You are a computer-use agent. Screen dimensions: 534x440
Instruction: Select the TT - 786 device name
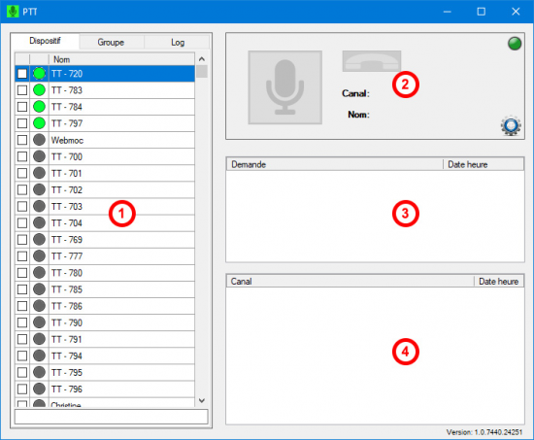point(67,306)
